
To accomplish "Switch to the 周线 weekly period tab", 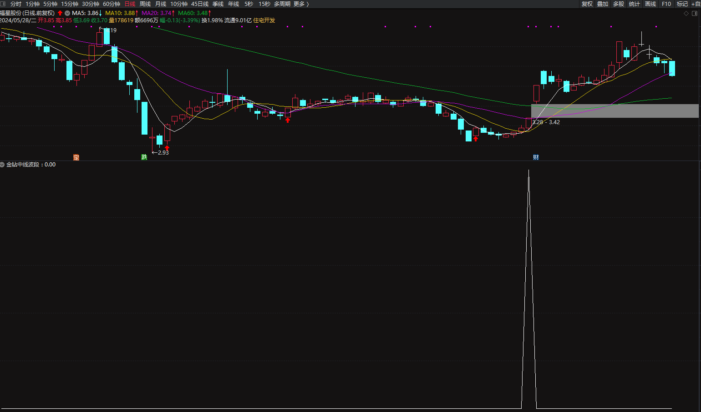I will 145,4.
